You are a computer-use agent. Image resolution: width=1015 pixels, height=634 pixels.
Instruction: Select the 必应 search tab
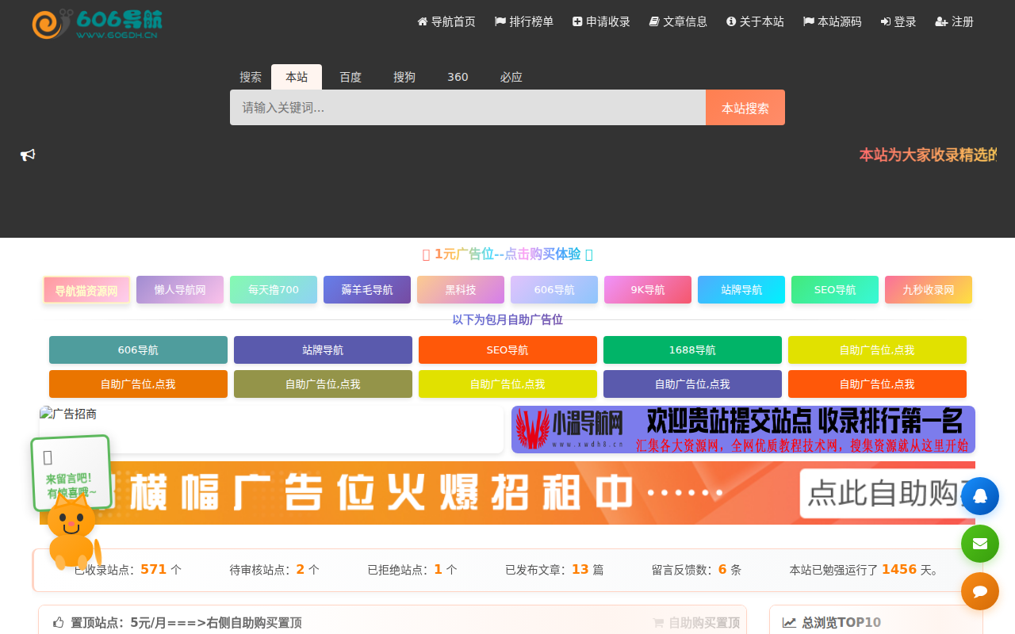(511, 77)
